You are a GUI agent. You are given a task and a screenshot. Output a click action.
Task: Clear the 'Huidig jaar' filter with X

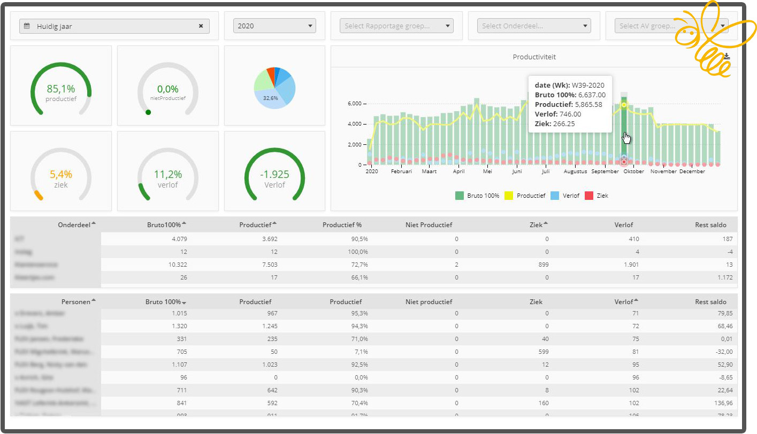201,26
